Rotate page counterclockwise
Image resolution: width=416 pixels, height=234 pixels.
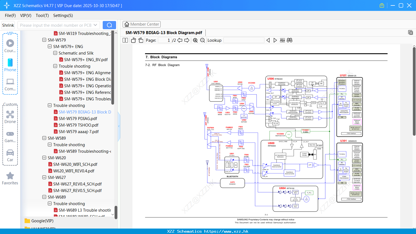coord(134,40)
